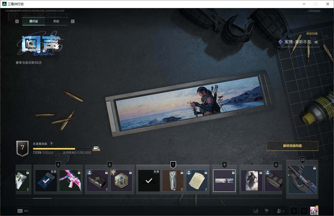Click the lock icon on the dog tag banner reward
Viewport: 334px width, 216px height.
click(x=233, y=172)
